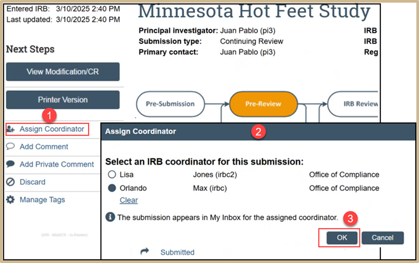Click the Add Private Comment filled bubble icon

[x=11, y=164]
